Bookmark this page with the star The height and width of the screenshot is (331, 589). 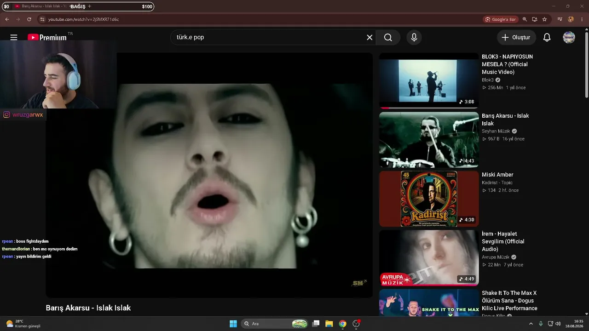[x=545, y=19]
